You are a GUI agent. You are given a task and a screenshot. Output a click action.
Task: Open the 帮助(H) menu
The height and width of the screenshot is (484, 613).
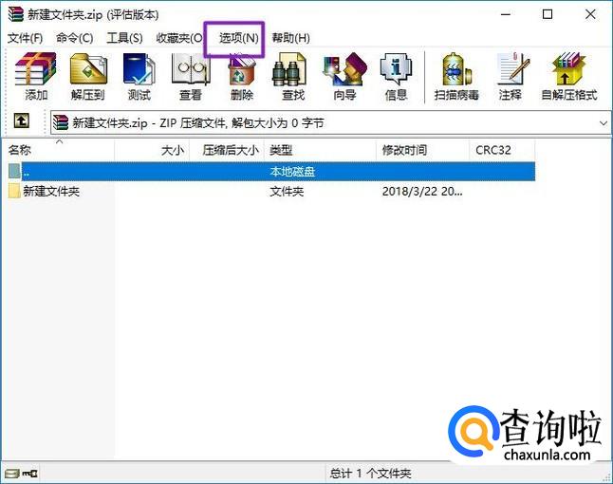point(291,38)
